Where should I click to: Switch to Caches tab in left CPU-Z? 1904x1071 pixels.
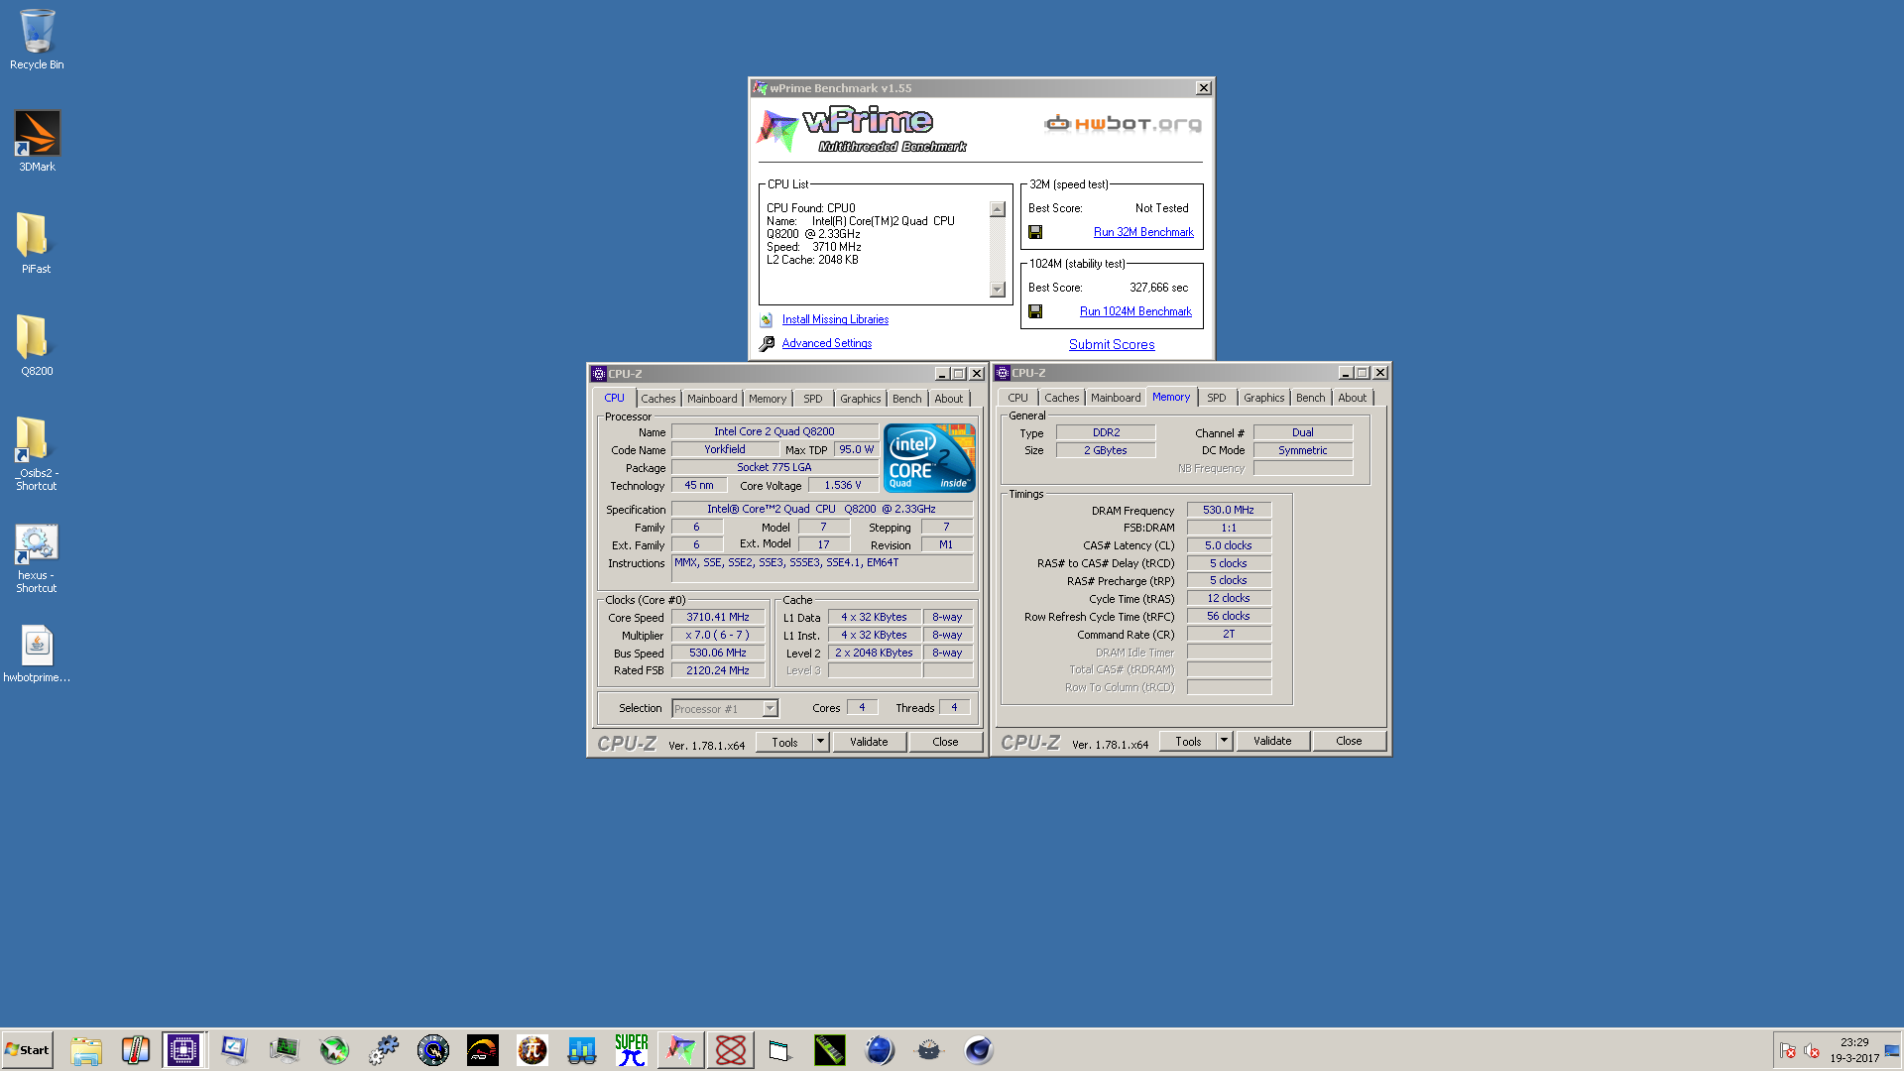(657, 399)
